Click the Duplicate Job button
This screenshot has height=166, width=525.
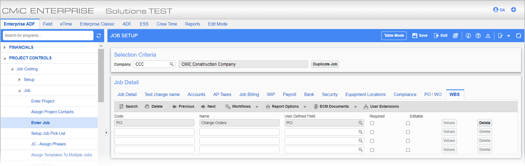(325, 64)
